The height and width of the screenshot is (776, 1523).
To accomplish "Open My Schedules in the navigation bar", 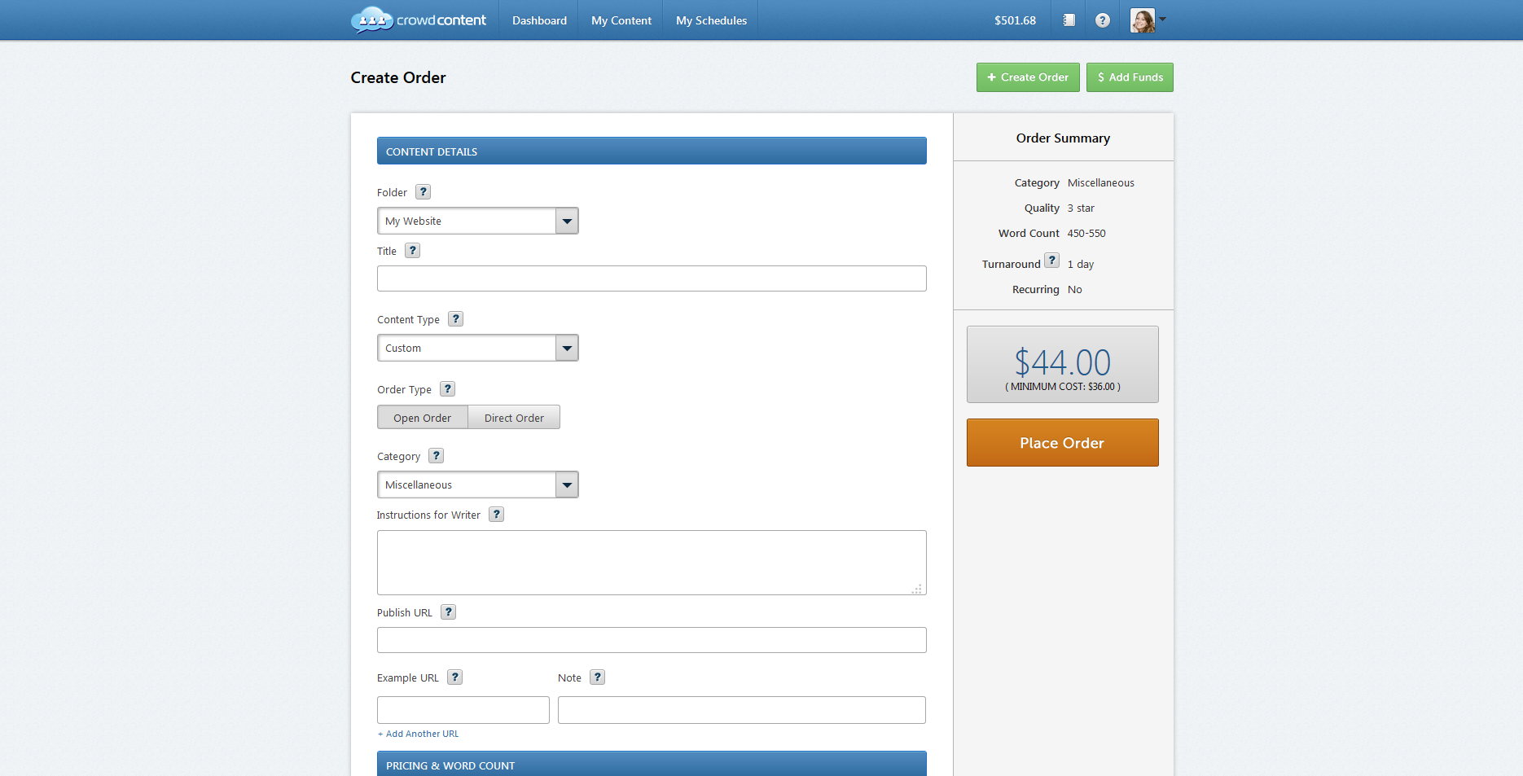I will [711, 20].
